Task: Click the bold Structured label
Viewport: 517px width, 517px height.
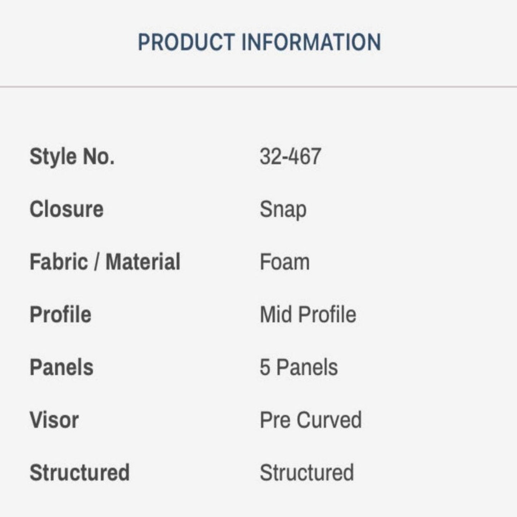Action: (79, 473)
